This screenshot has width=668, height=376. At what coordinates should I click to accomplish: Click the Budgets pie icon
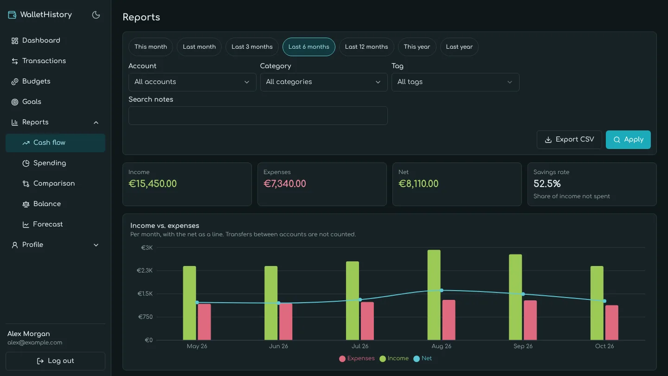click(15, 82)
